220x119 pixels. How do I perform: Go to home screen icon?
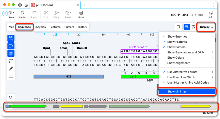26,5
